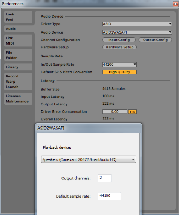
Task: Toggle the ms unit button
Action: [x=132, y=111]
